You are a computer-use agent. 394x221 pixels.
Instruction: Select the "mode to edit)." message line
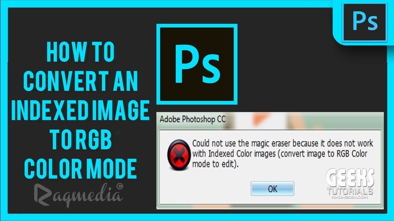click(x=215, y=164)
